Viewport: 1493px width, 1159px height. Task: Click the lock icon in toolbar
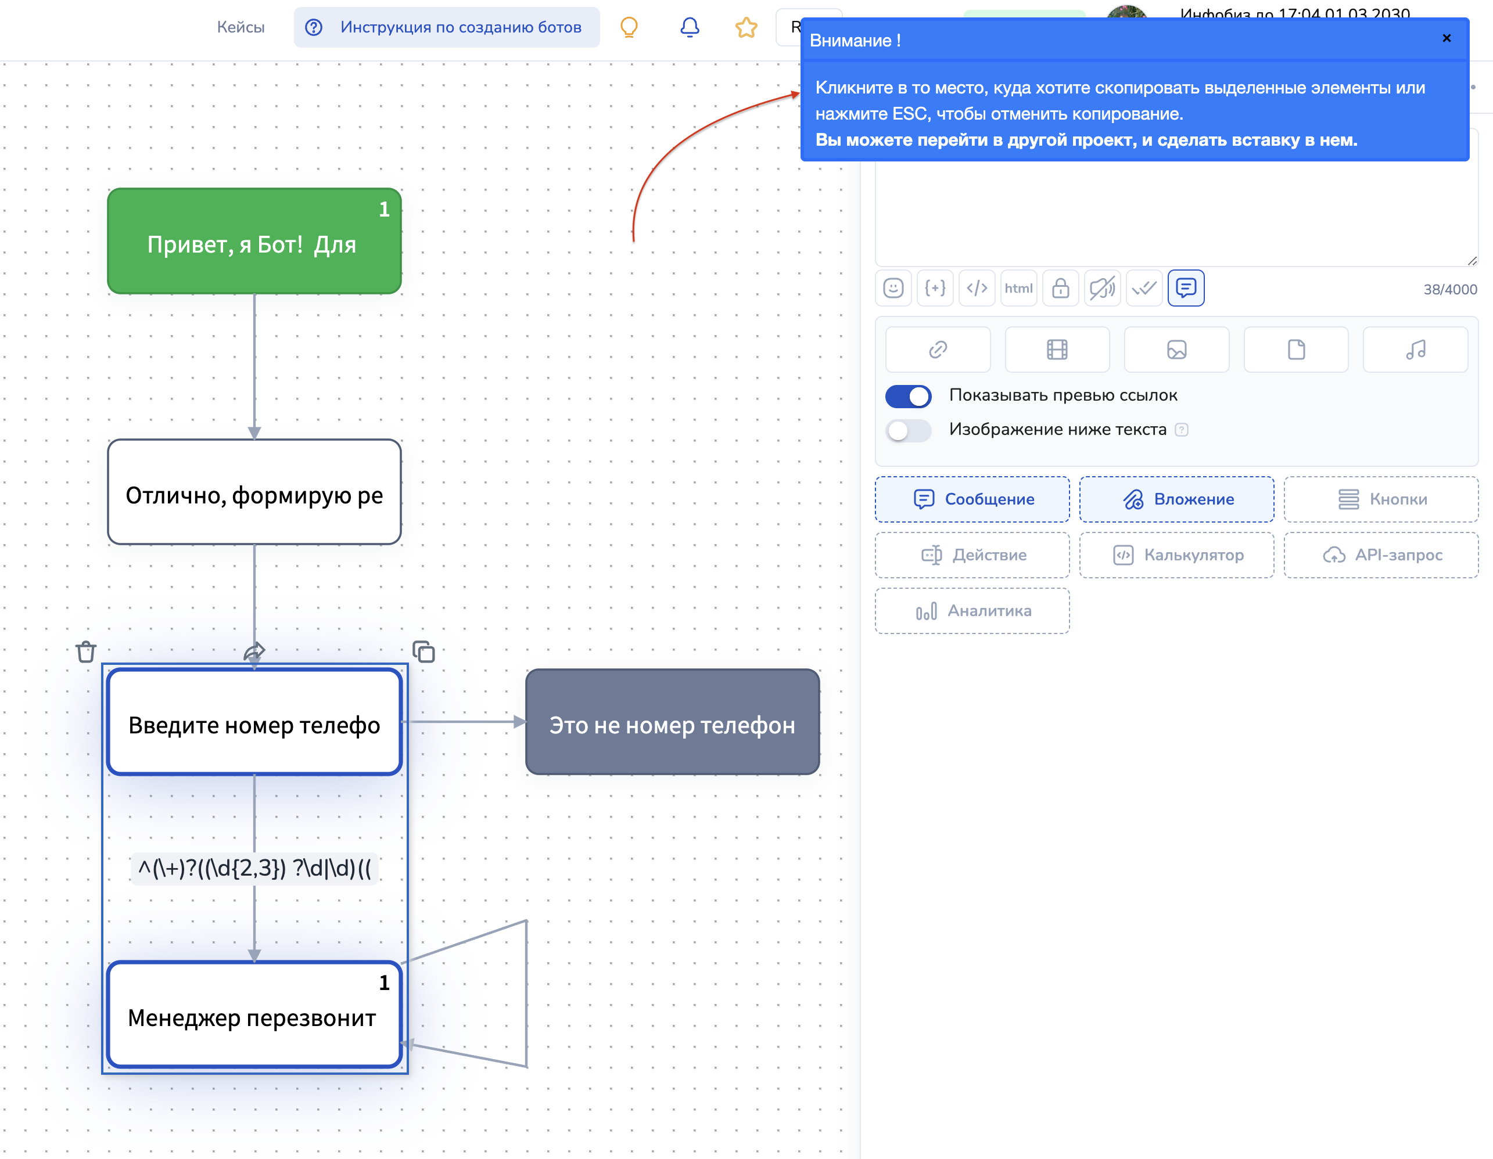1060,289
